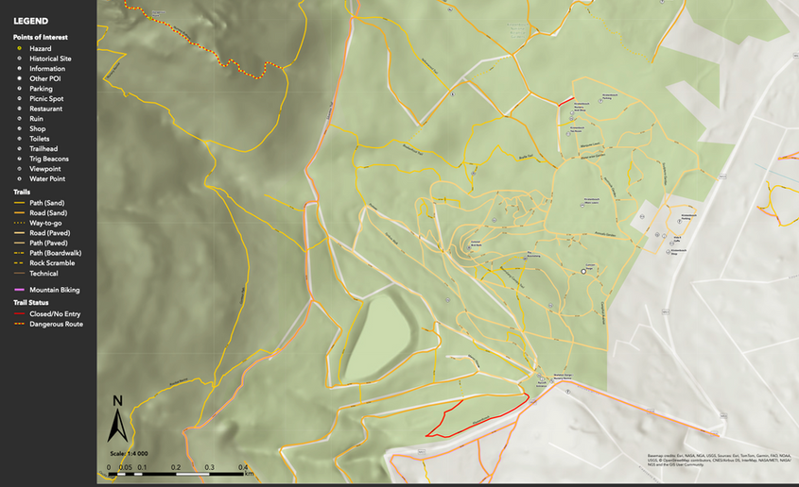Click the 'Mountain Biking' legend label

[55, 290]
